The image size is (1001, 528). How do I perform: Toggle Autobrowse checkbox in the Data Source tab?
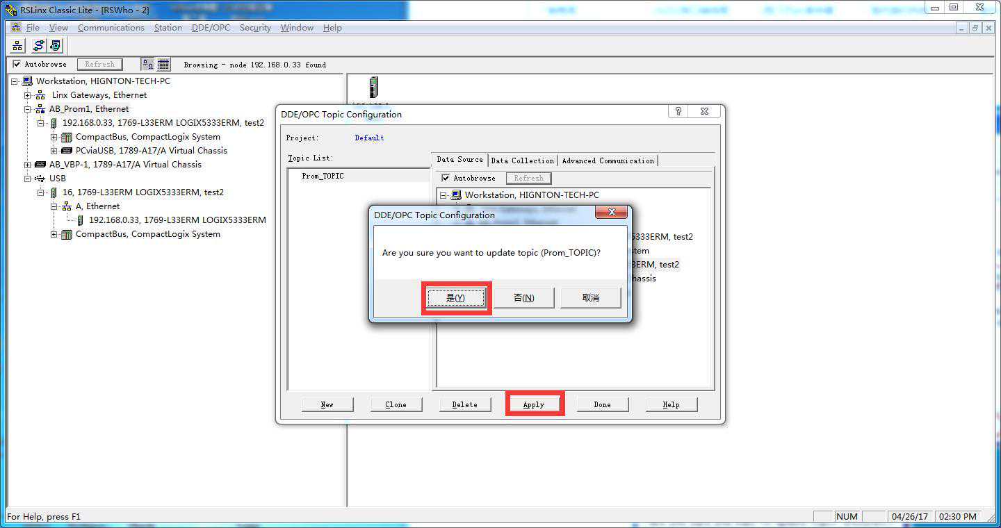tap(446, 179)
